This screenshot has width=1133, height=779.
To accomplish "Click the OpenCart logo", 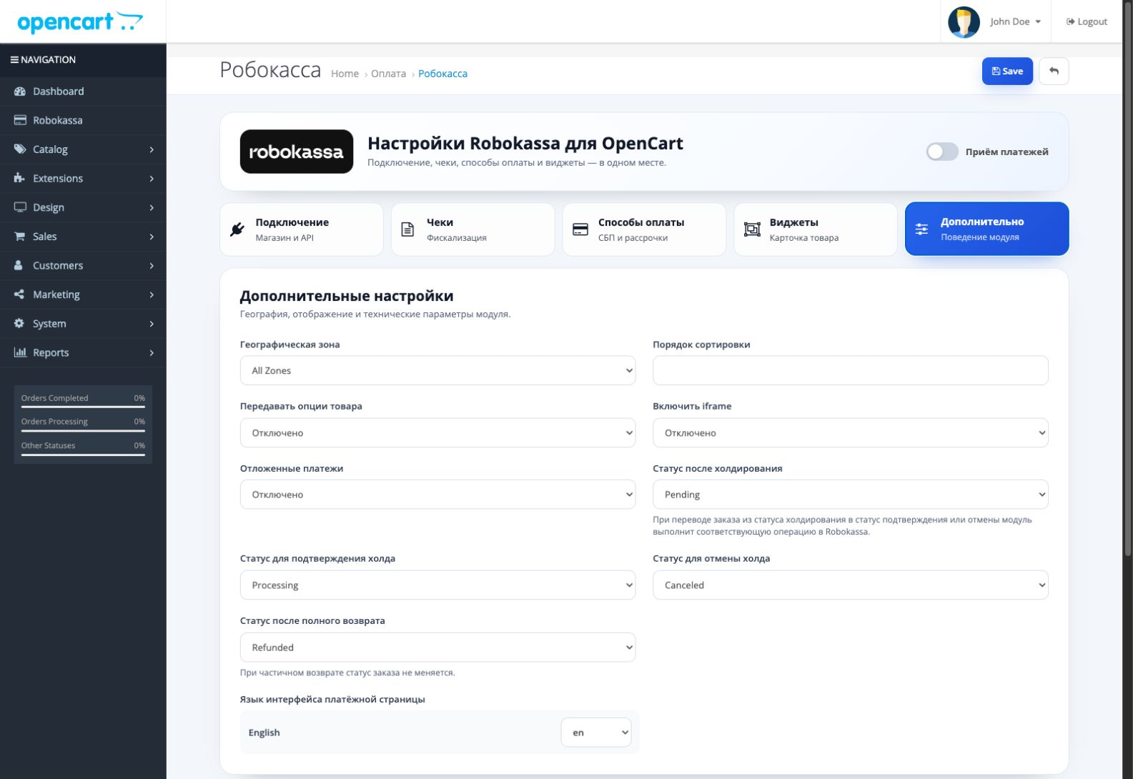I will tap(80, 21).
